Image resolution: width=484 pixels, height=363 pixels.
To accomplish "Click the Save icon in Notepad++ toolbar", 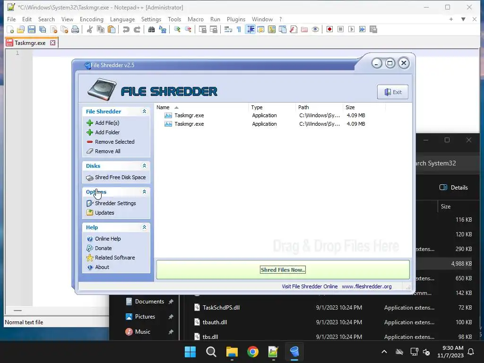I will 32,29.
